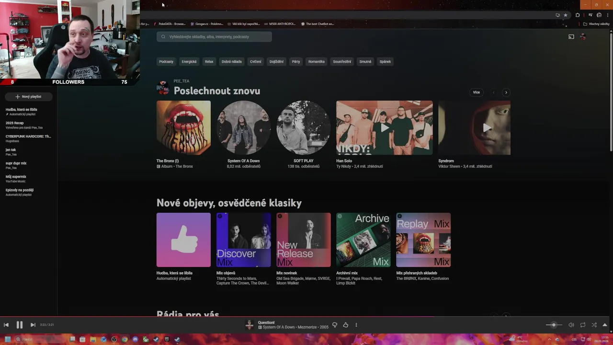
Task: Click the magnifier icon in the search box
Action: click(x=163, y=36)
